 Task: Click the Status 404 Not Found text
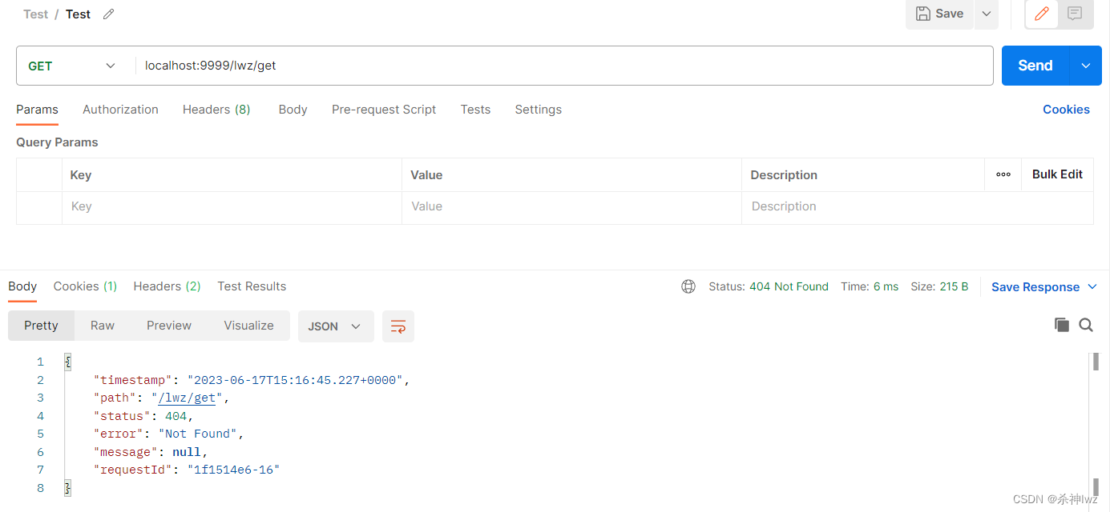click(769, 286)
